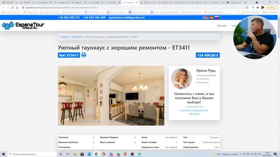The width and height of the screenshot is (280, 157).
Task: Click Ирина Рудь agent portrait
Action: 182,78
